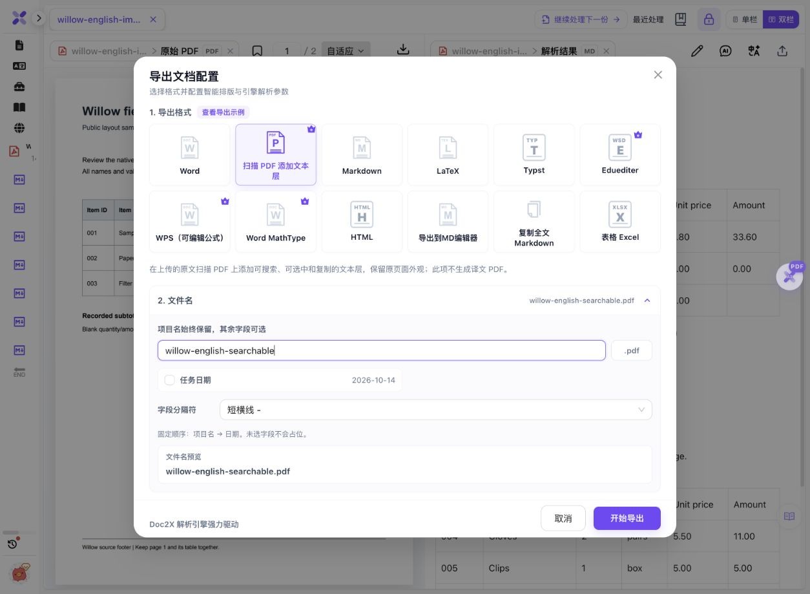Click 取消 to cancel export
The image size is (810, 594).
click(x=563, y=518)
